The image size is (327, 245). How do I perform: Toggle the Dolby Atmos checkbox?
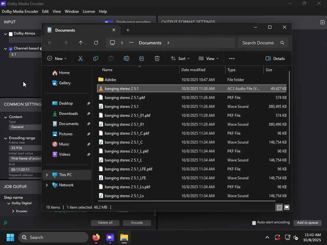pos(11,34)
